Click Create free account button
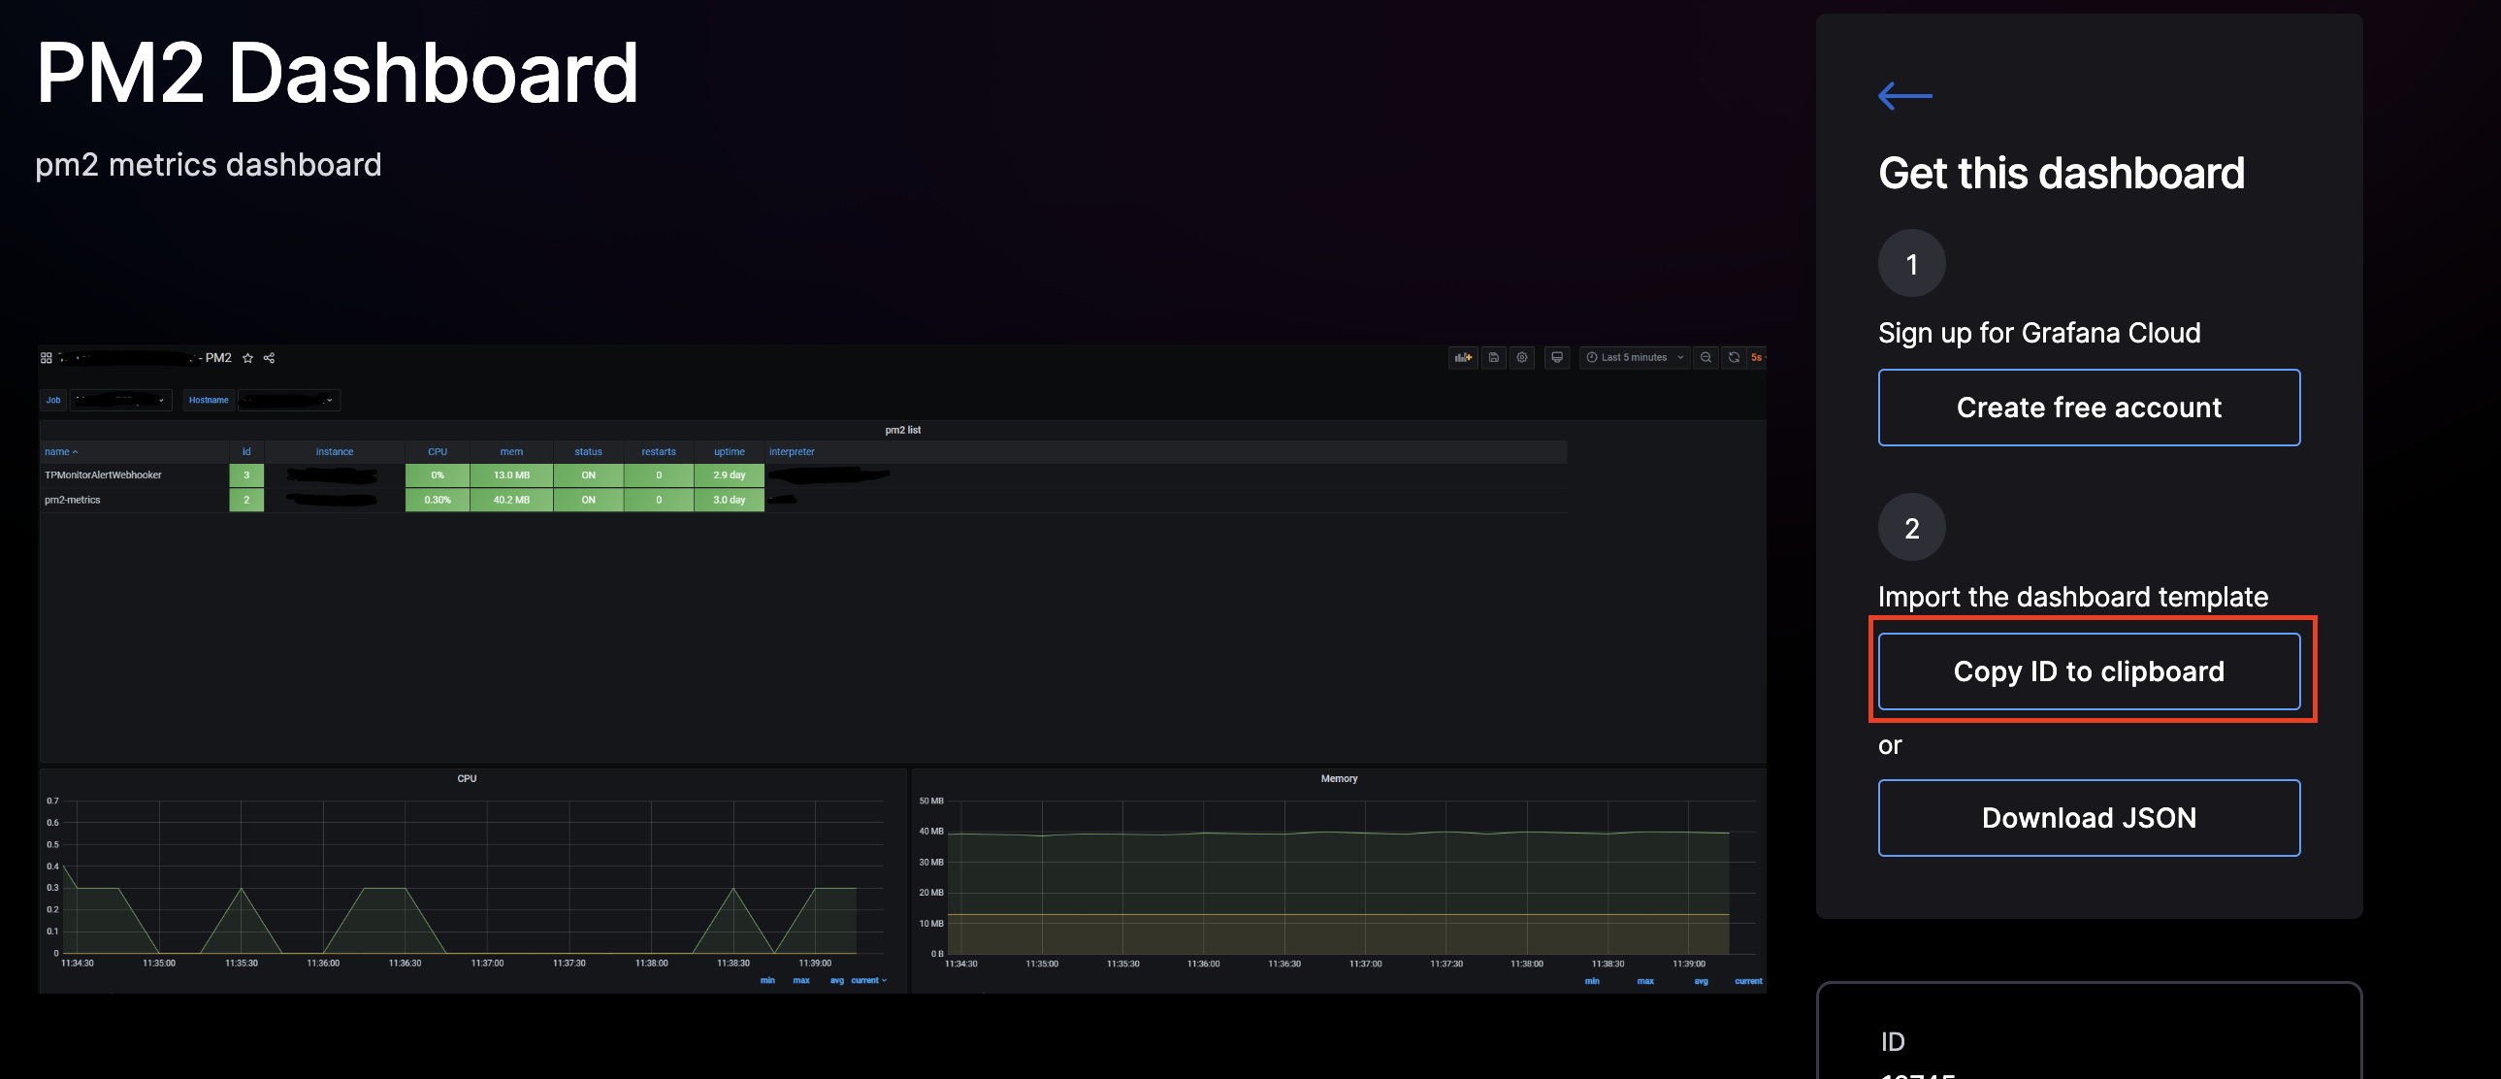Image resolution: width=2501 pixels, height=1079 pixels. (2089, 407)
